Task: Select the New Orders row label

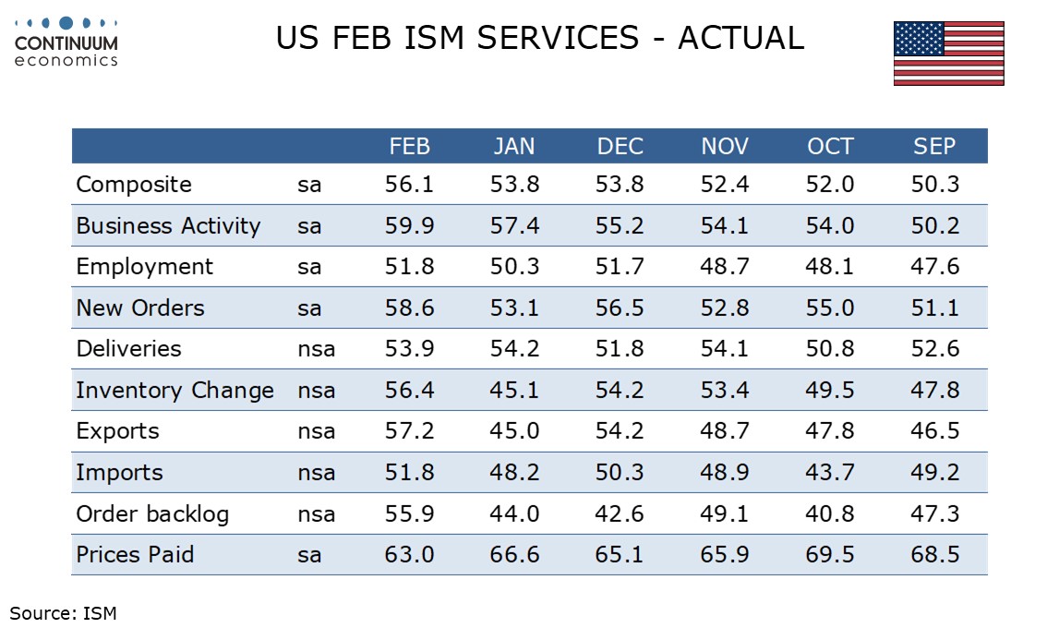Action: [x=140, y=308]
